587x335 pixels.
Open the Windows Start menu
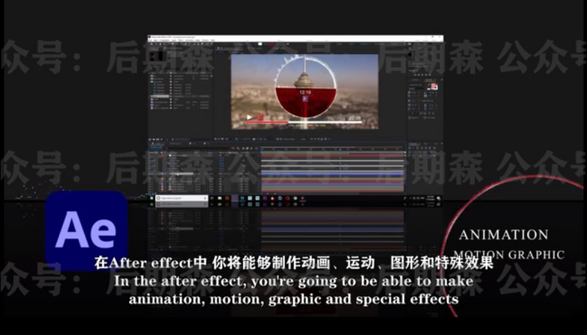[x=152, y=198]
